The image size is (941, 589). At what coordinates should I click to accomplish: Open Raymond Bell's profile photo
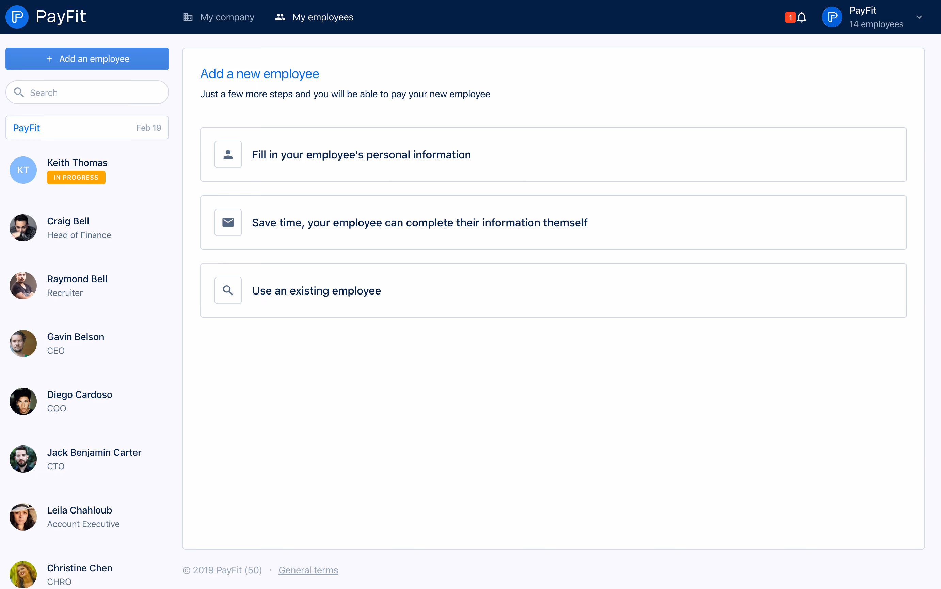(x=23, y=286)
